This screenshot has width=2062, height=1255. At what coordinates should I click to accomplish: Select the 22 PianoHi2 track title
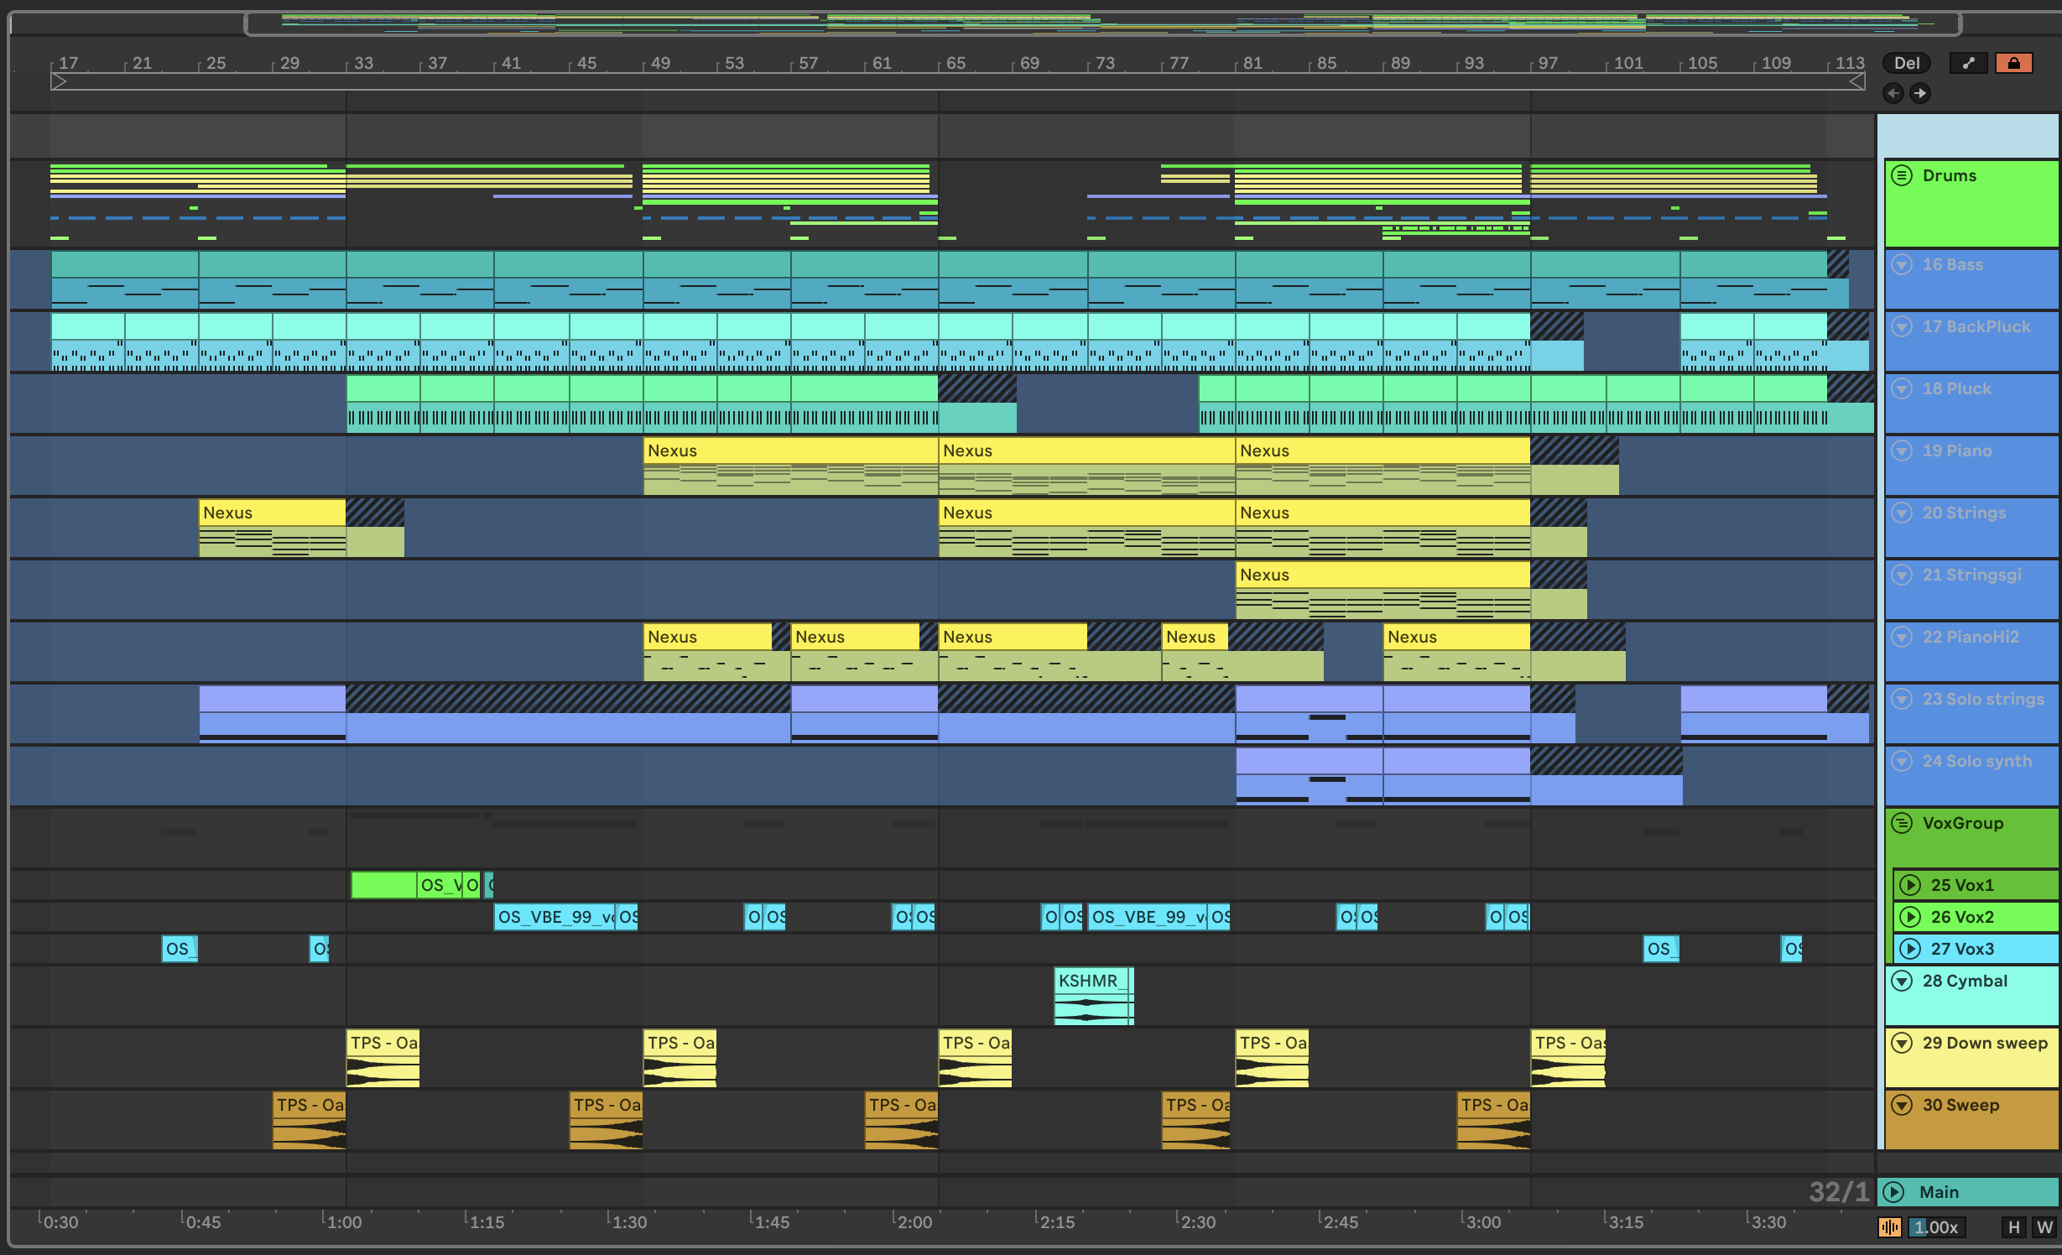pos(1971,637)
